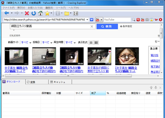Screen dimensions: 165x118
Task: Click the yellow site shortcut icon
Action: coord(152,20)
